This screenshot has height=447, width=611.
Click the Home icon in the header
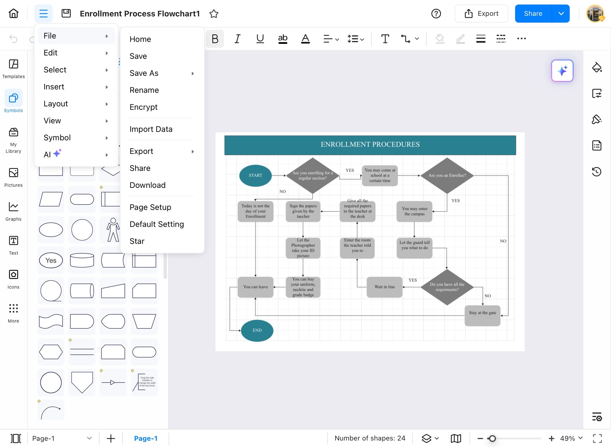13,13
